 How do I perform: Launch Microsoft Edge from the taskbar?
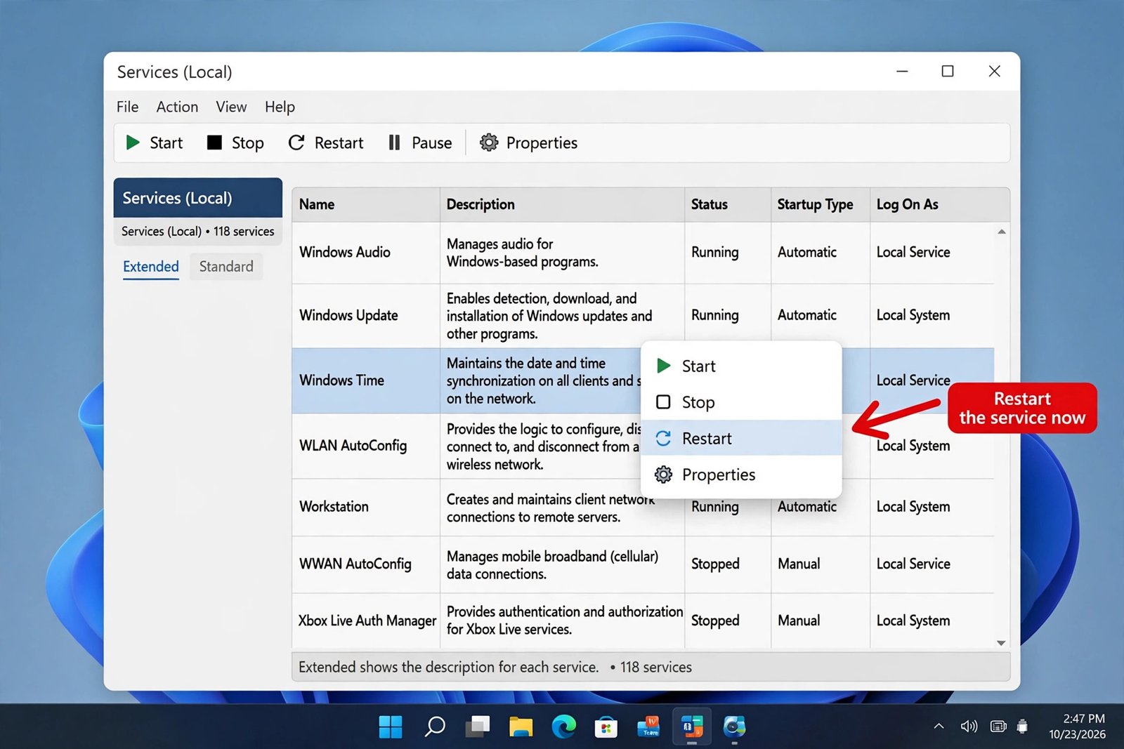pos(563,727)
